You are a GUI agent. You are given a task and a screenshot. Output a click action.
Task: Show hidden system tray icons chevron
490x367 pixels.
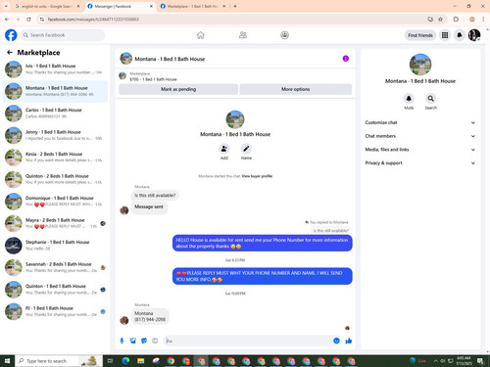435,361
